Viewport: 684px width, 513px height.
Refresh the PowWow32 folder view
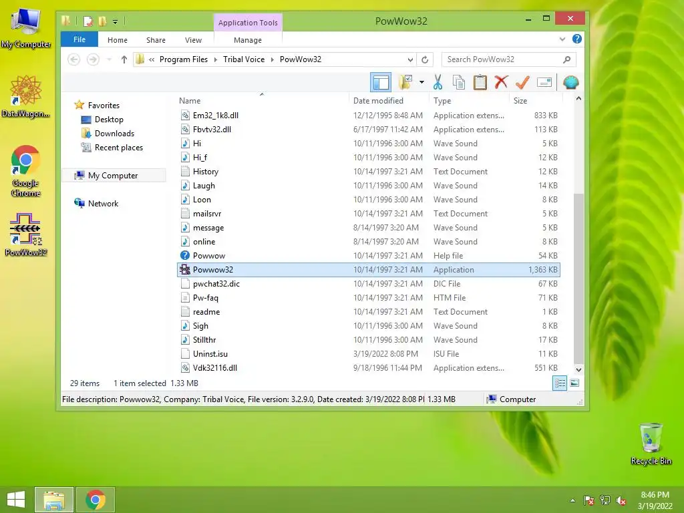tap(425, 59)
